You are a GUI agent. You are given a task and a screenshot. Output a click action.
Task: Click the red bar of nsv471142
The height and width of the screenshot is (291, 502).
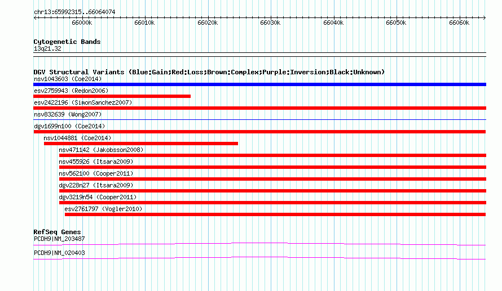pyautogui.click(x=273, y=155)
